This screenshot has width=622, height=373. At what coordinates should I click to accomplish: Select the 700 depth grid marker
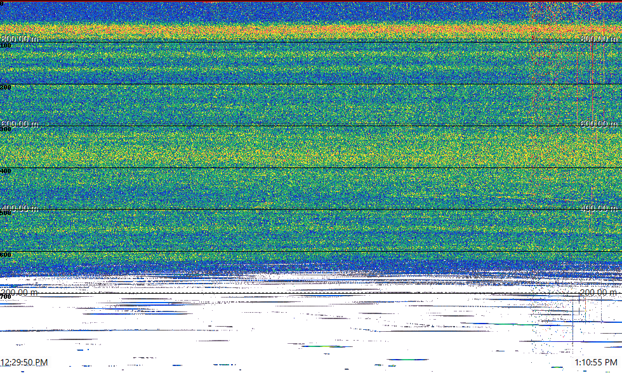6,297
